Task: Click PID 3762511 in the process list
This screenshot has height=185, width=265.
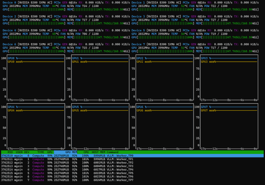Action: 7,159
